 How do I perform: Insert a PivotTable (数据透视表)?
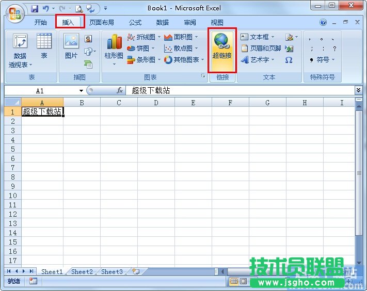pos(20,51)
